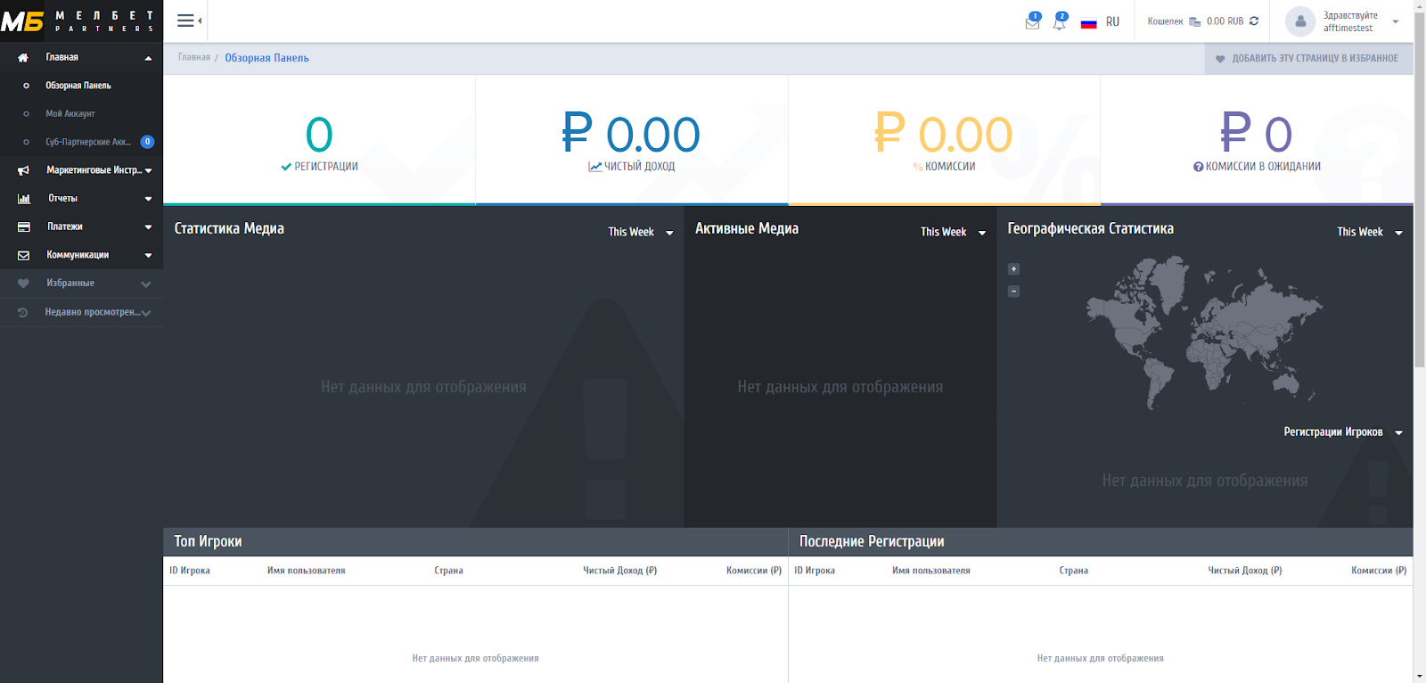
Task: Open the notifications bell icon
Action: [x=1059, y=23]
